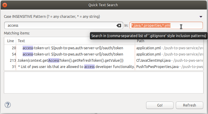This screenshot has height=114, width=208.
Task: Click the Refresh button
Action: (190, 105)
